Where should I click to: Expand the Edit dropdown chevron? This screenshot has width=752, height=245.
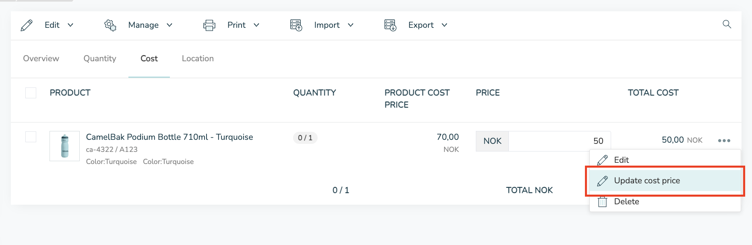coord(70,25)
